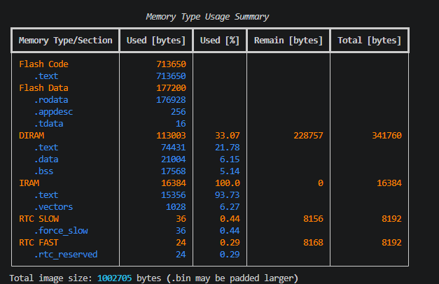439x284 pixels.
Task: Click the 16 value in .tdata row
Action: 181,124
